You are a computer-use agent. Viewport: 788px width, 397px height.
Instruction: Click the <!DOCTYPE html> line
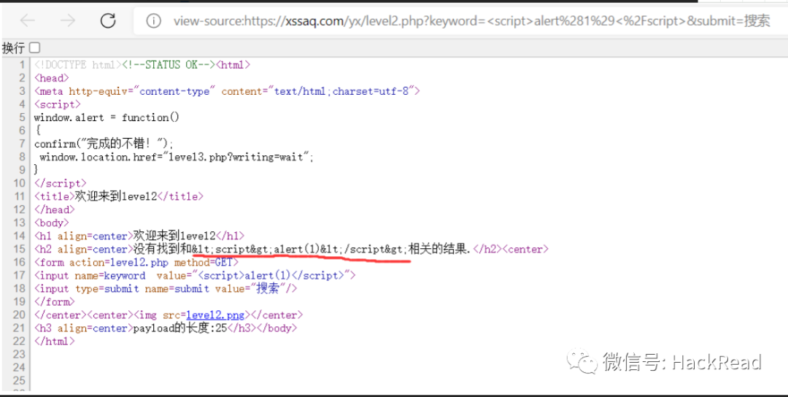[x=142, y=65]
